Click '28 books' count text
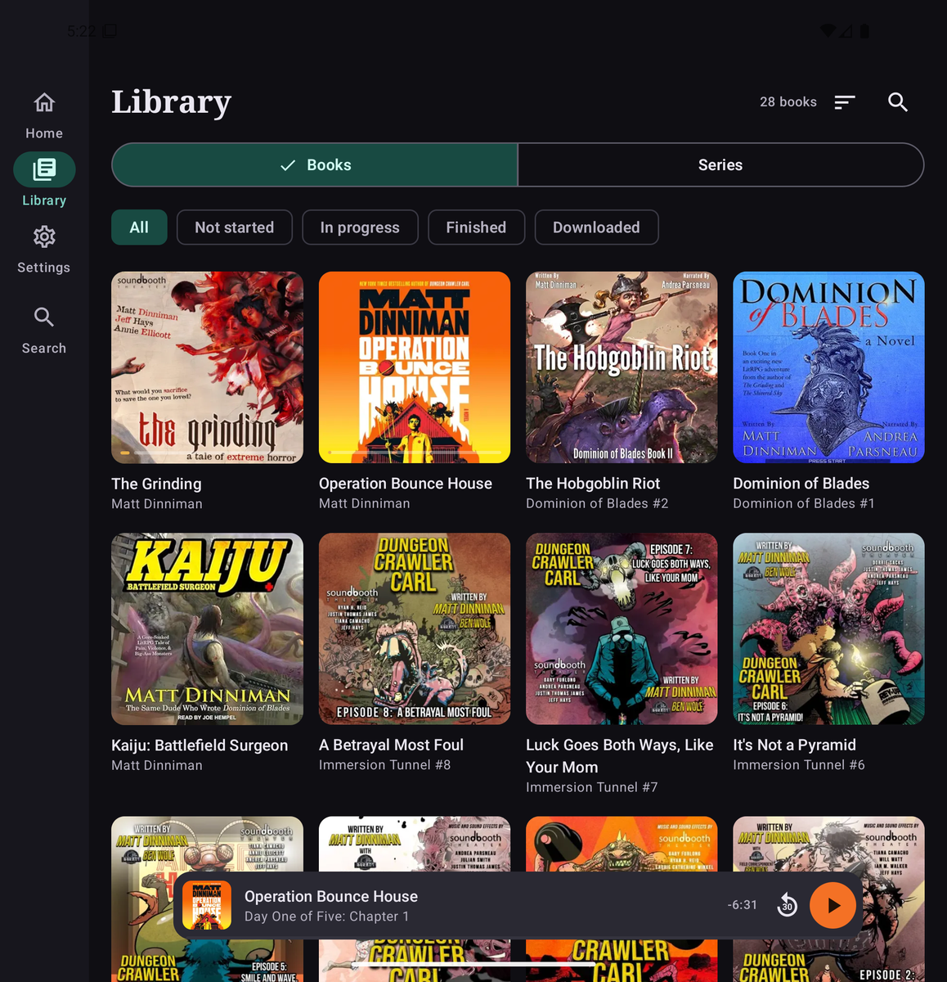This screenshot has width=947, height=982. click(788, 102)
